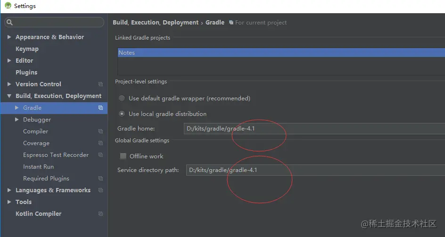Image resolution: width=445 pixels, height=237 pixels.
Task: Click the per-project icon next to Kotlin Compiler
Action: coord(100,214)
